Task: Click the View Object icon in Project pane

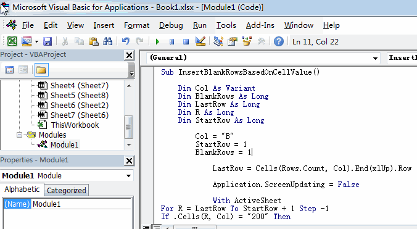Action: (x=23, y=70)
